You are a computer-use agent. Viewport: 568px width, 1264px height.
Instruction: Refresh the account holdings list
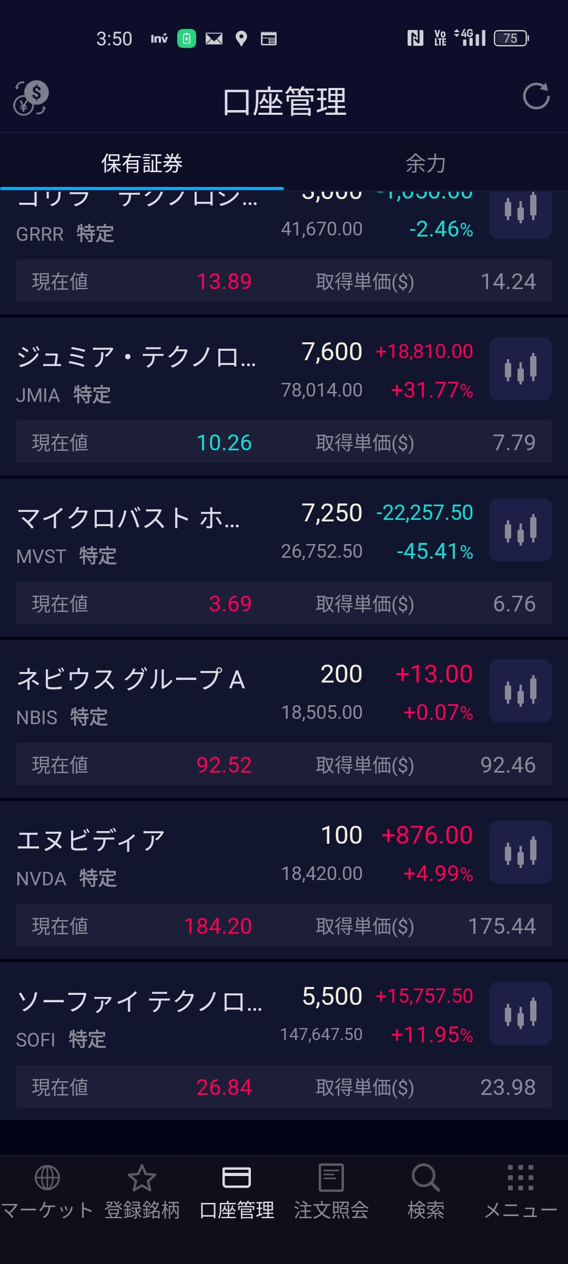pos(536,96)
